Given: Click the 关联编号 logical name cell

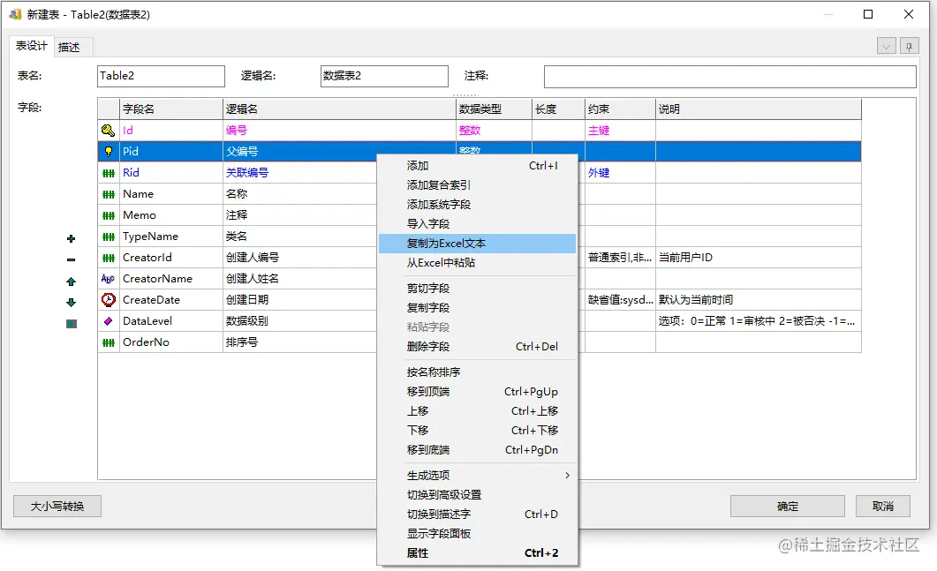Looking at the screenshot, I should 299,173.
